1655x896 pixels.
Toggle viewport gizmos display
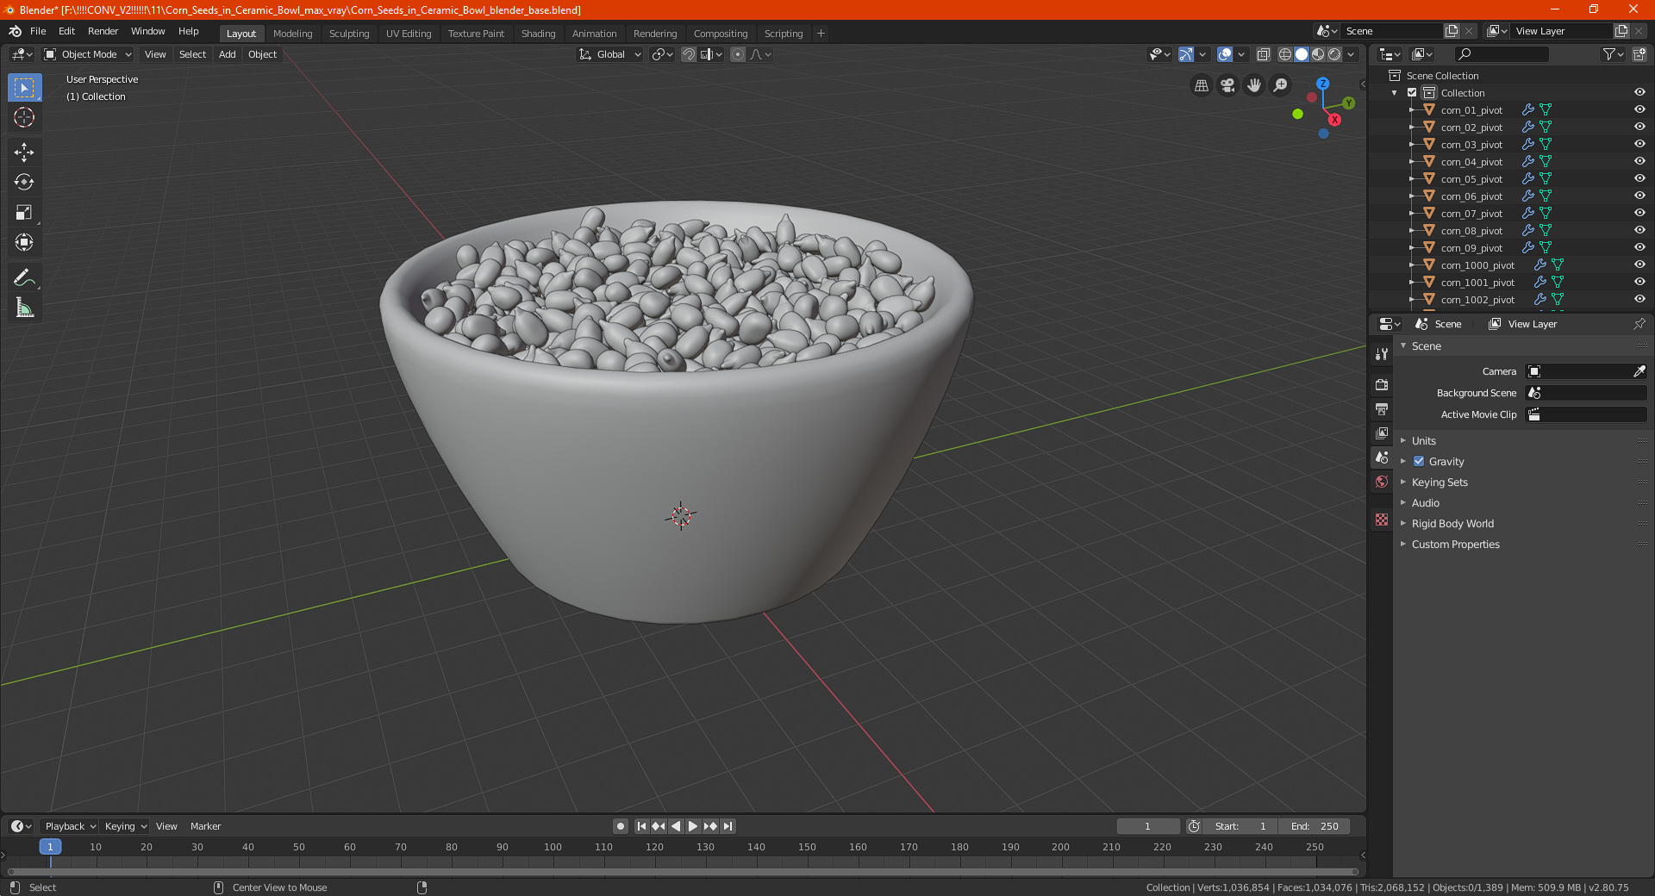pyautogui.click(x=1186, y=54)
